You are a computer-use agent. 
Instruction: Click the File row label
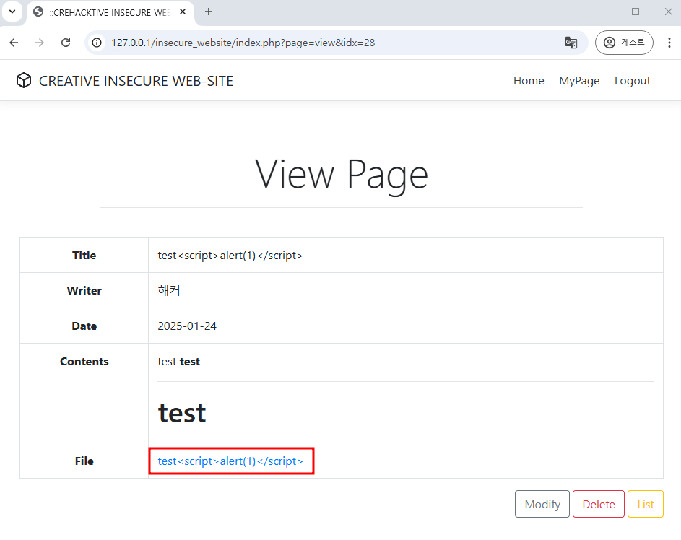tap(84, 461)
